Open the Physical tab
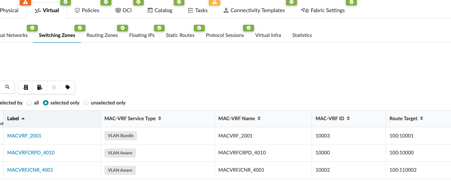The image size is (451, 187). [x=9, y=10]
